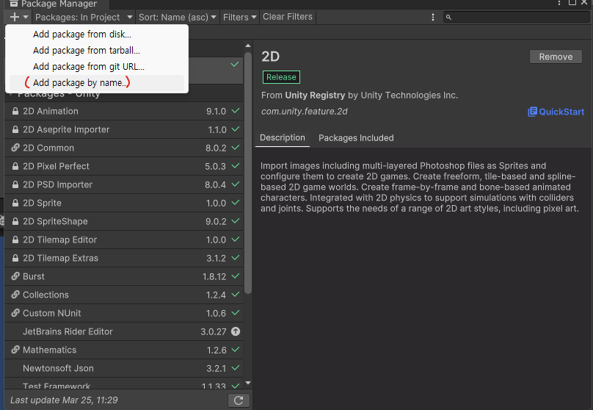593x410 pixels.
Task: Click the magnifier icon in the search box
Action: click(448, 17)
